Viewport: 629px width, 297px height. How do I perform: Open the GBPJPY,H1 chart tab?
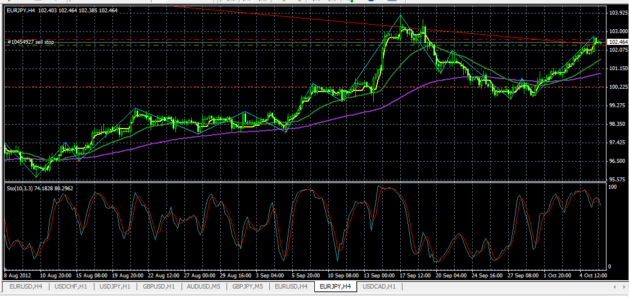coord(248,287)
